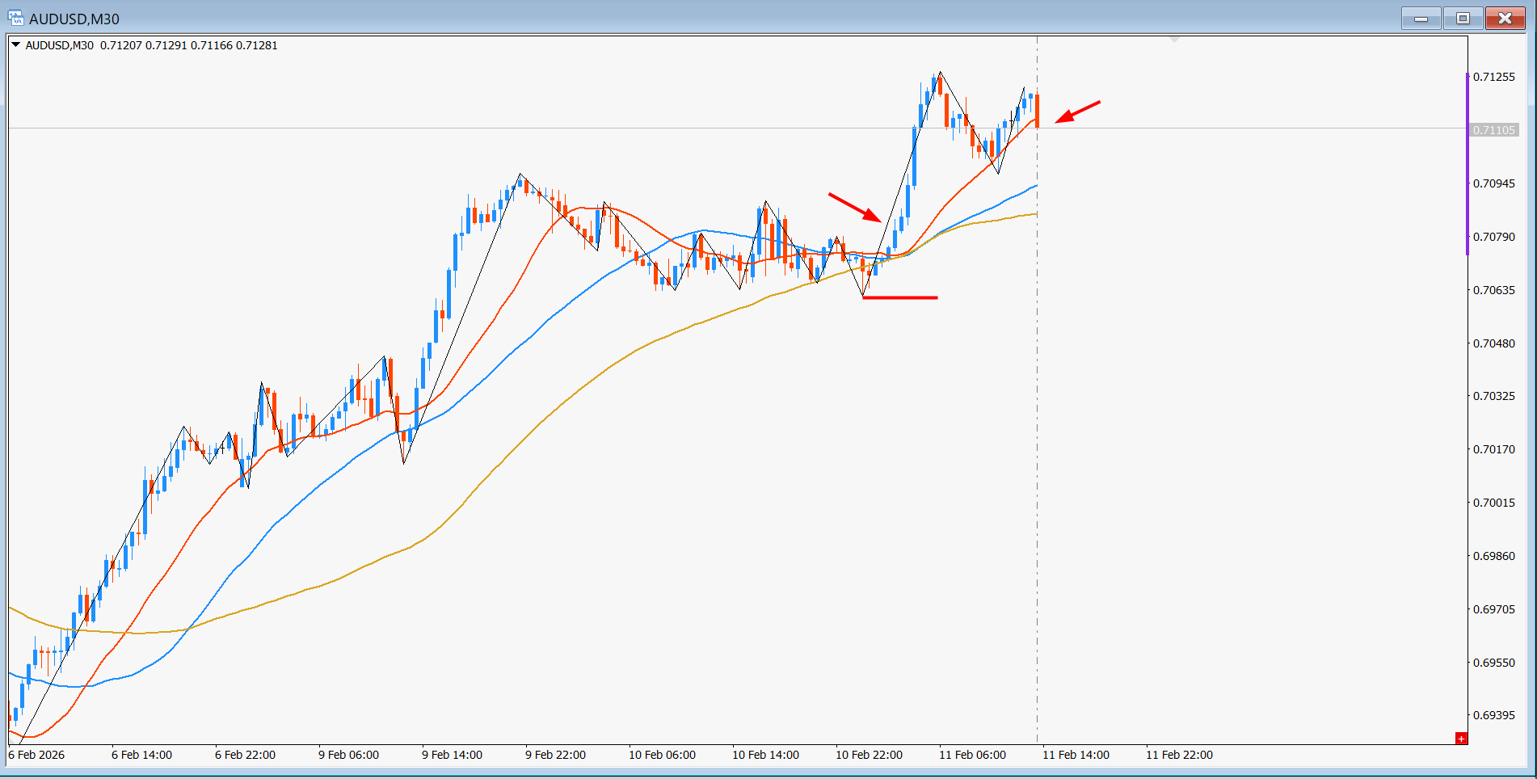
Task: Click the gray chart shift triangle marker
Action: pos(1175,39)
